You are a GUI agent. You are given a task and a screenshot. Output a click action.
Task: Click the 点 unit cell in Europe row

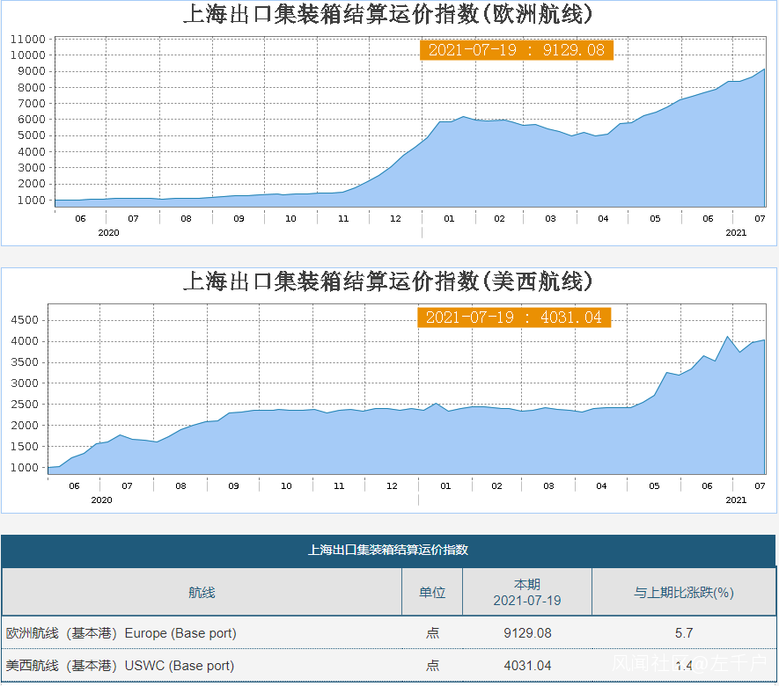[x=432, y=633]
